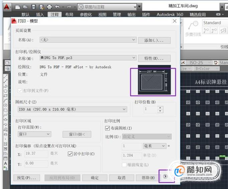Select the Multiline text A tool
228x189 pixels.
coord(5,163)
